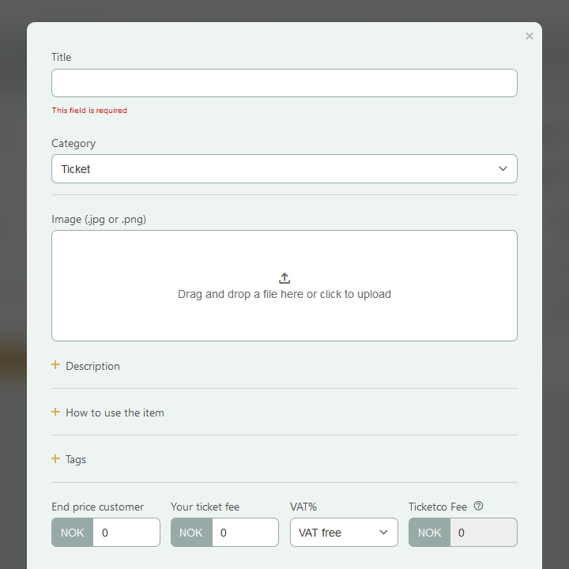Click the Your ticket fee amount field
Image resolution: width=569 pixels, height=569 pixels.
click(x=245, y=533)
